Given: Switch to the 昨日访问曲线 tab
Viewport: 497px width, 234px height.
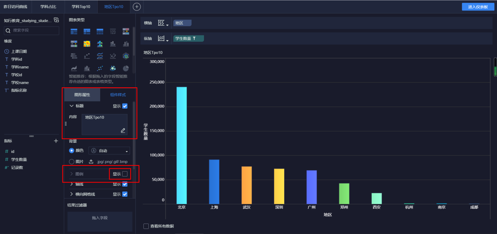Looking at the screenshot, I should point(16,7).
